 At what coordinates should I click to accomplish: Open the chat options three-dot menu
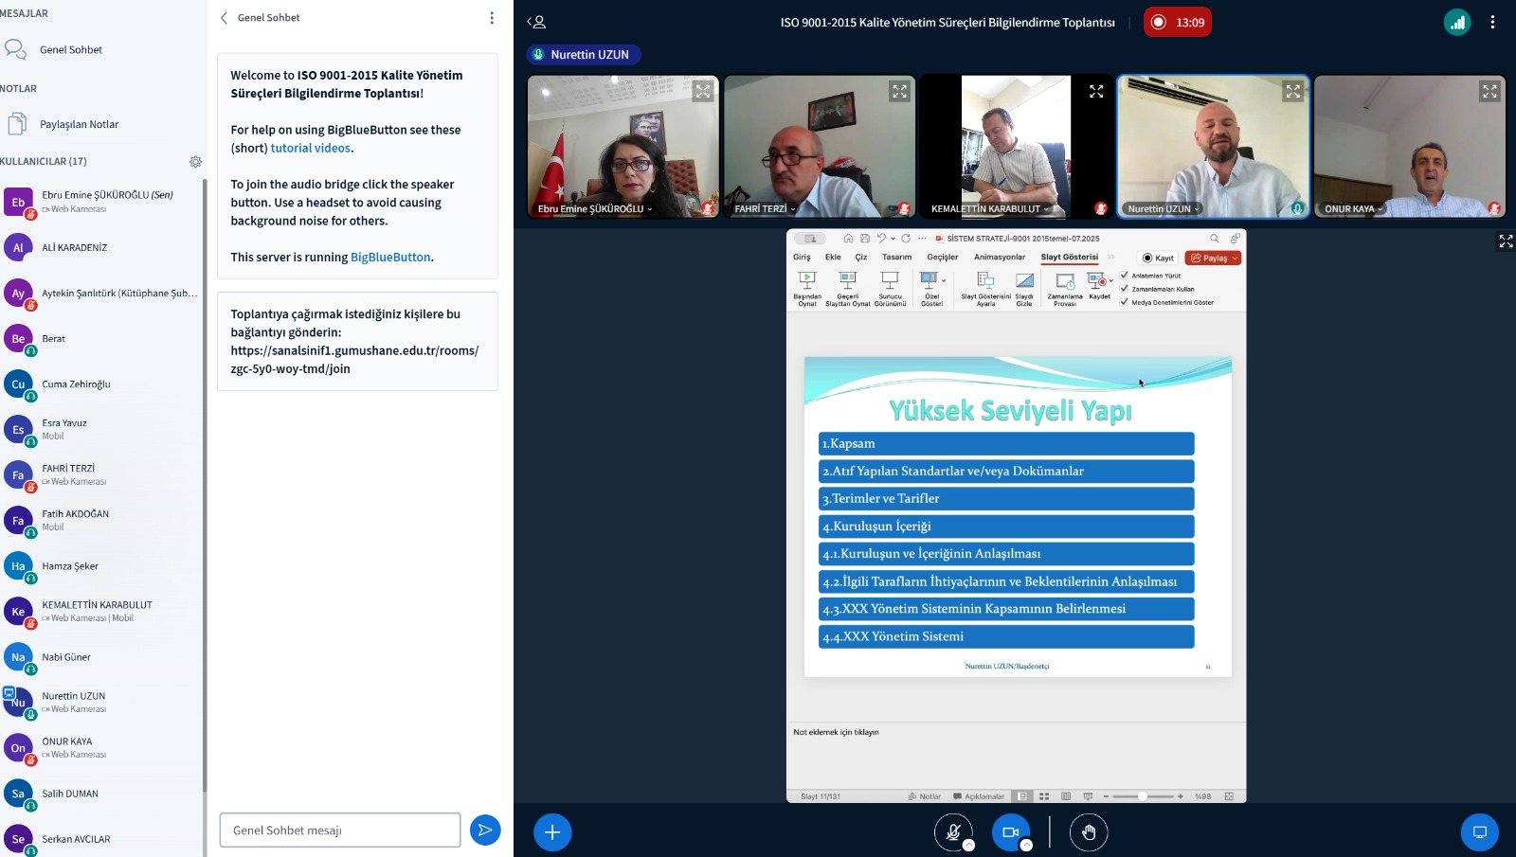pyautogui.click(x=492, y=18)
